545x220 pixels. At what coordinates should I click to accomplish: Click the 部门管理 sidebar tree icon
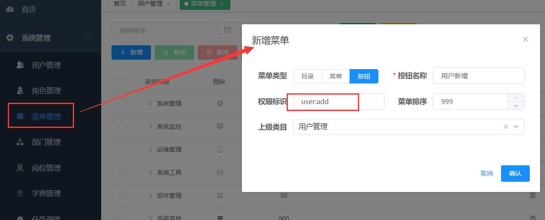(20, 142)
